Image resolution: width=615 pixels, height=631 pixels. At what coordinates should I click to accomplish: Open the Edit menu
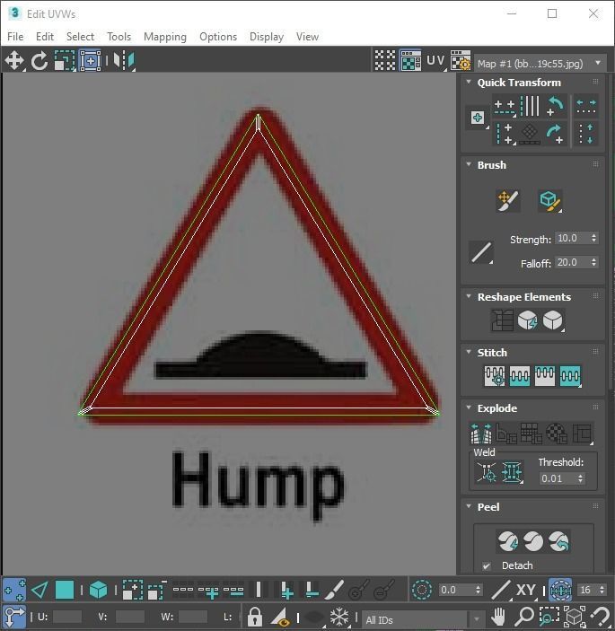[x=45, y=37]
